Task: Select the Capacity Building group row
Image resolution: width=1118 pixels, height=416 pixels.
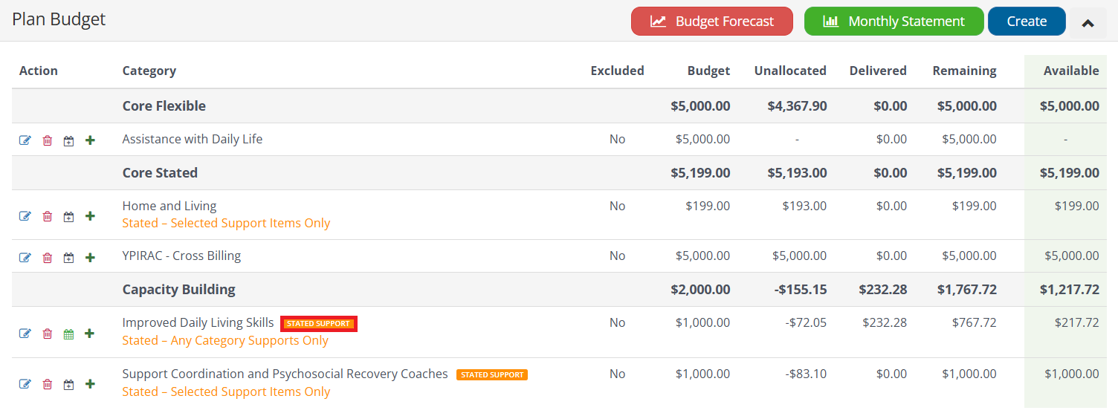Action: [x=178, y=290]
